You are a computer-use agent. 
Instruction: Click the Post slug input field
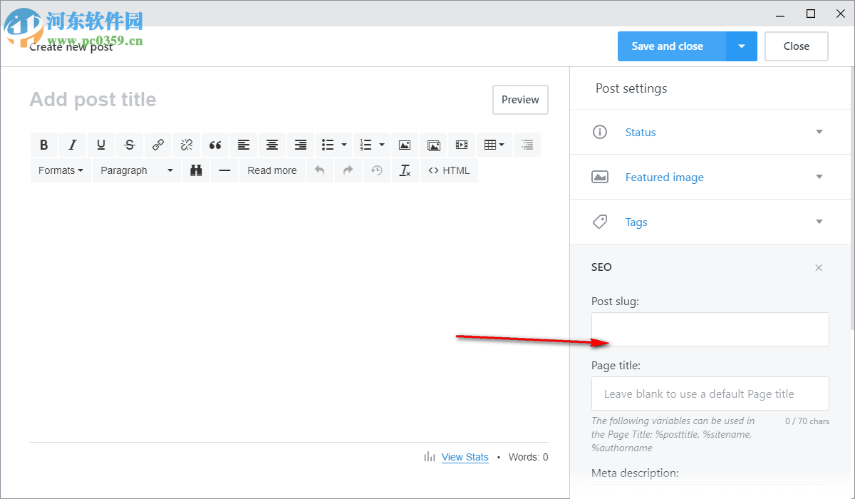coord(710,329)
